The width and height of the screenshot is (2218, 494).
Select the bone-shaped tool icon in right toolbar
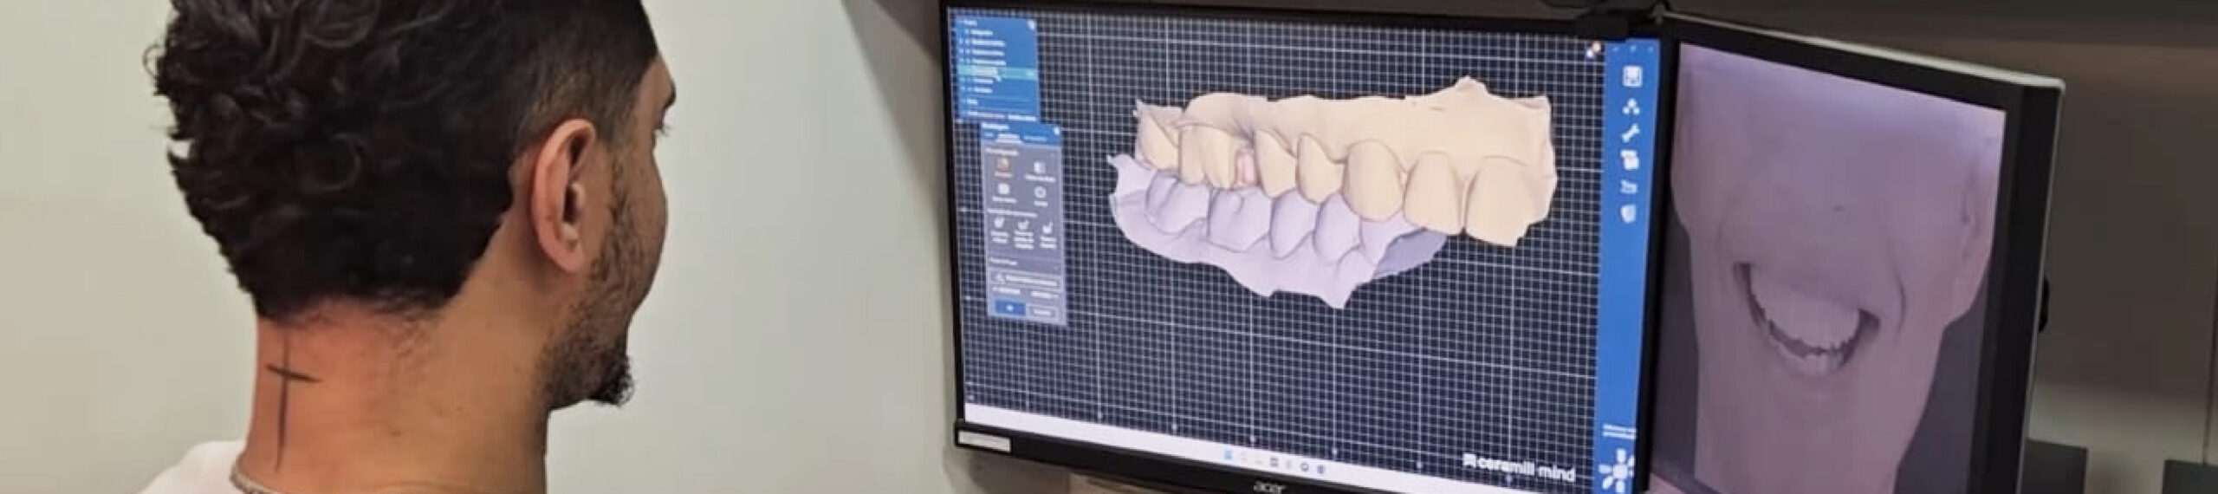point(1630,133)
